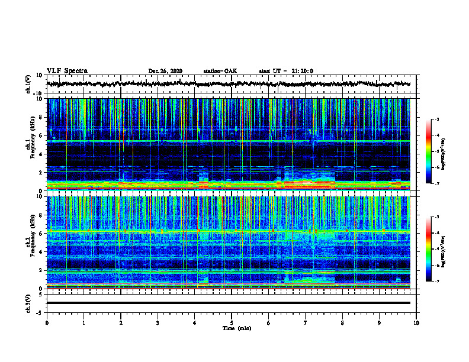Click the lower color bar "log(PSD)(V²/Hz)" label
Screen dimensions: 469x362
click(443, 251)
